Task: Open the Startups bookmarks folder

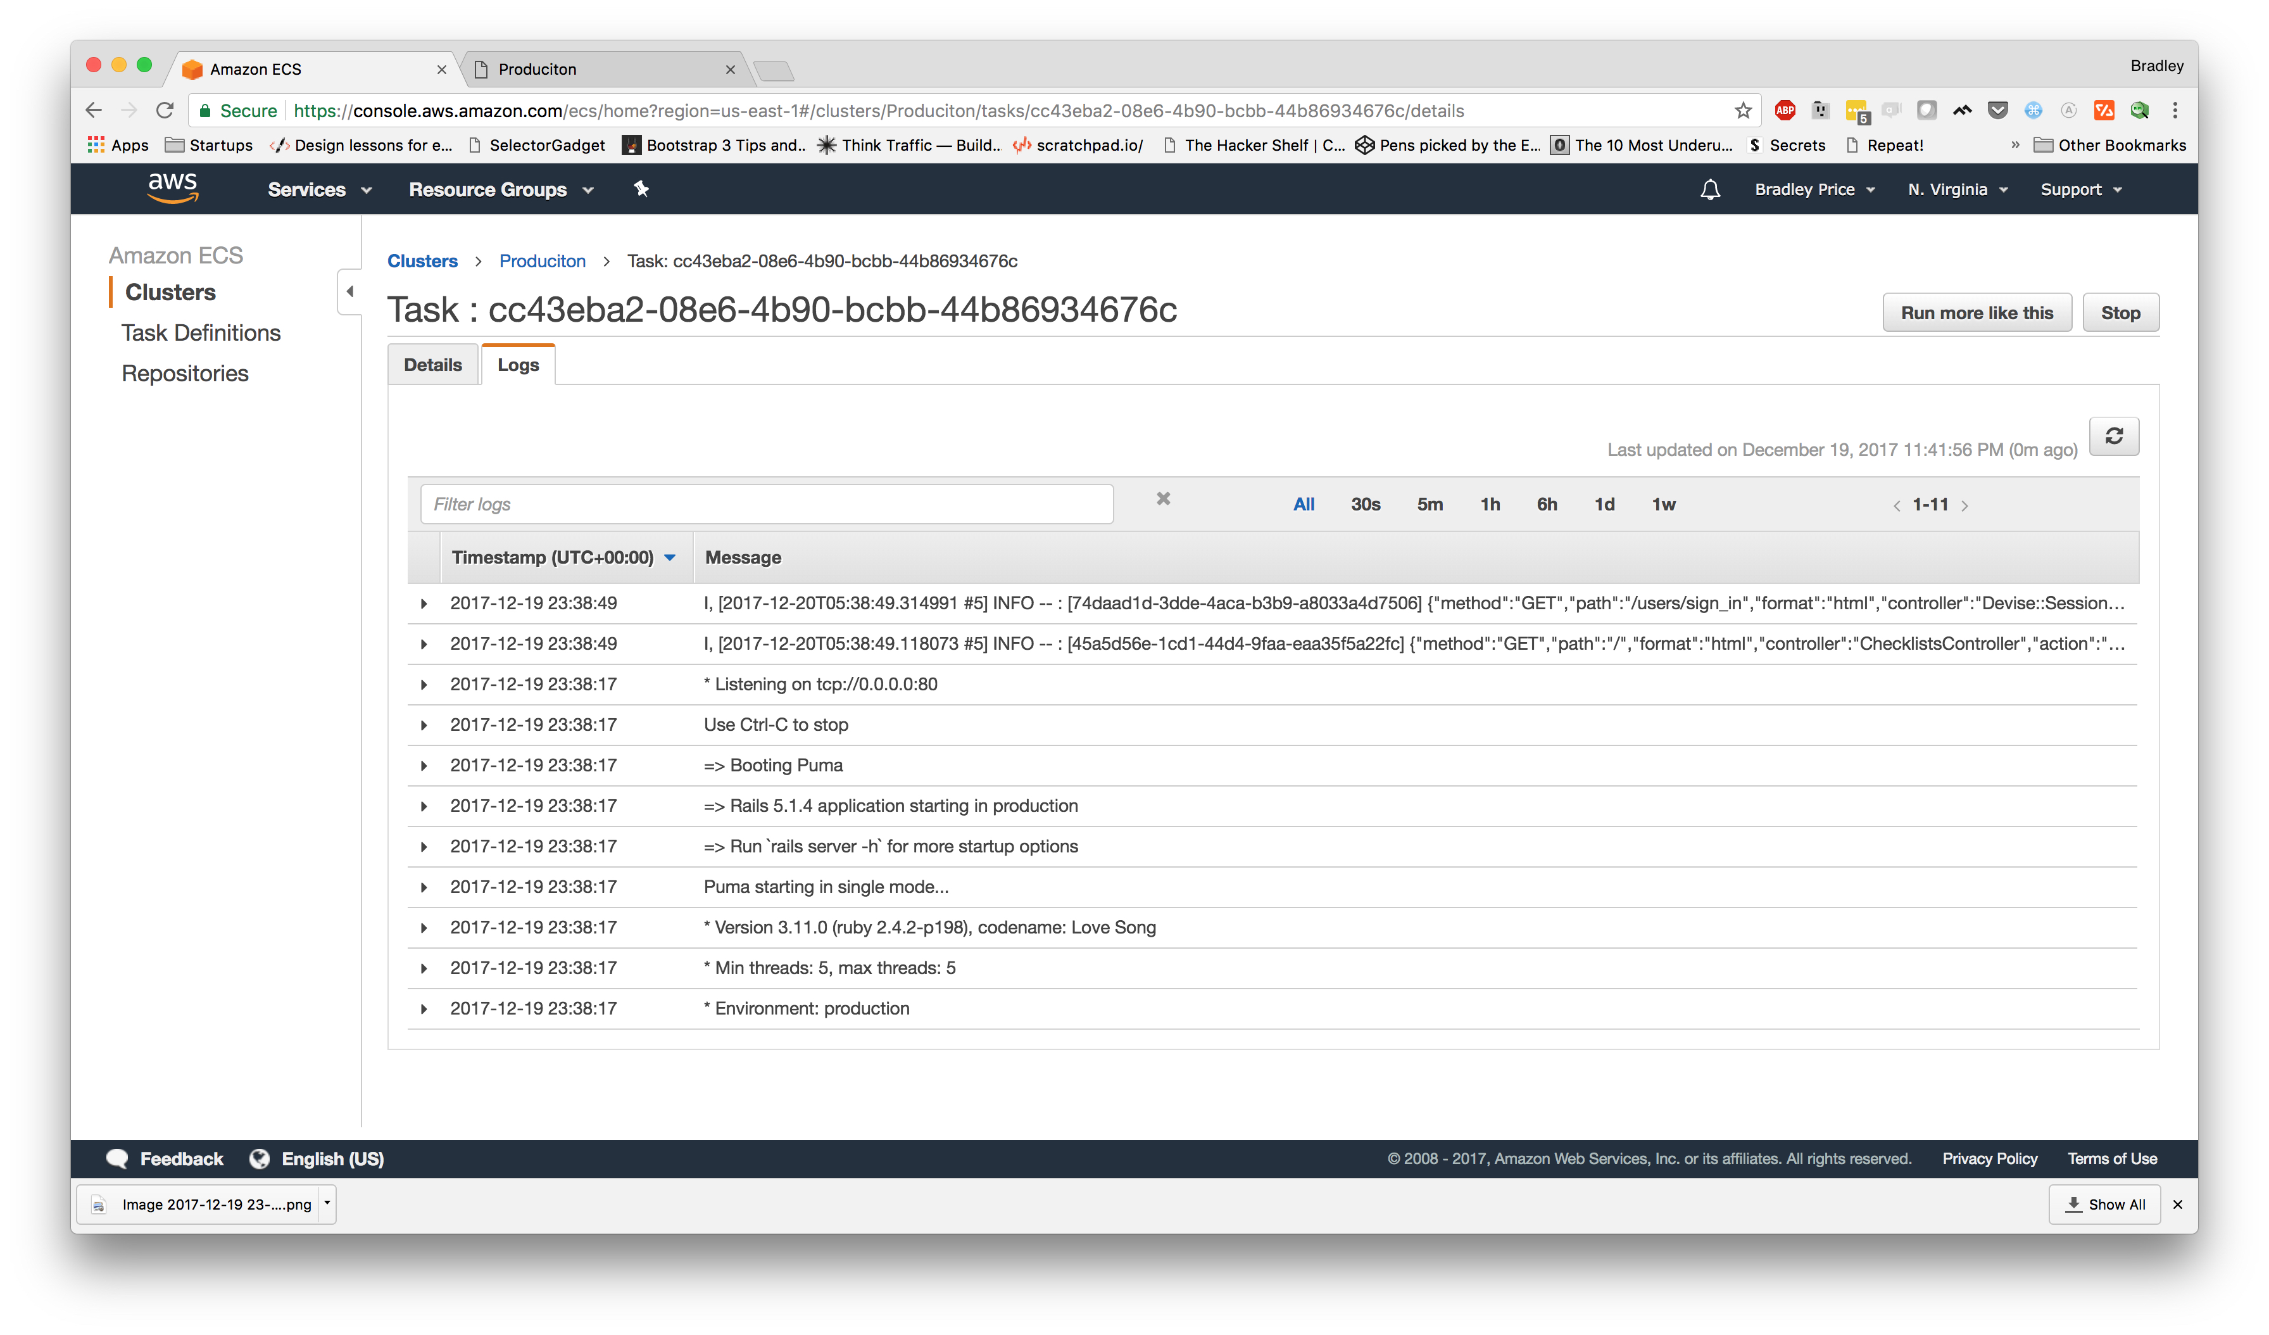Action: pos(209,145)
